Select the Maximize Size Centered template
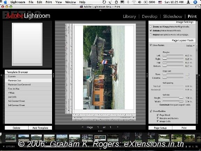The image size is (201, 151). point(28,85)
